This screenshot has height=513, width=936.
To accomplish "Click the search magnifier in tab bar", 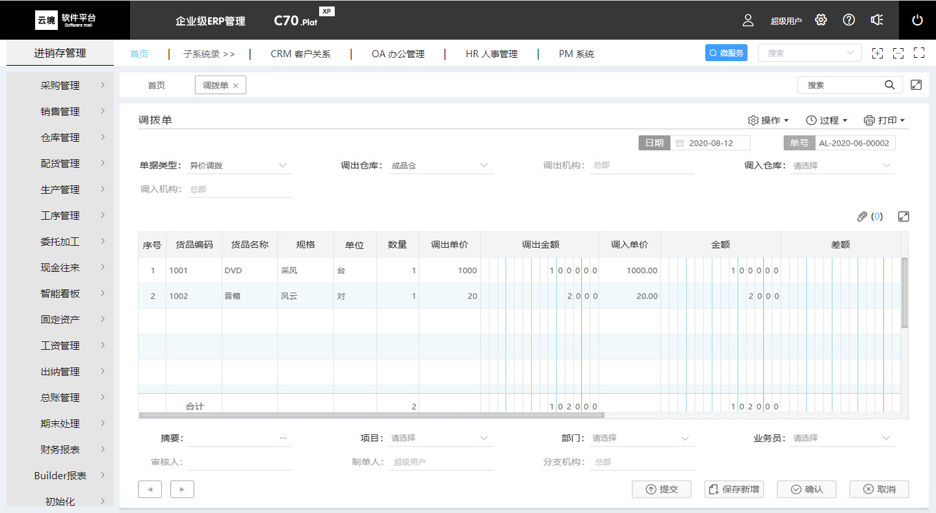I will [x=889, y=85].
